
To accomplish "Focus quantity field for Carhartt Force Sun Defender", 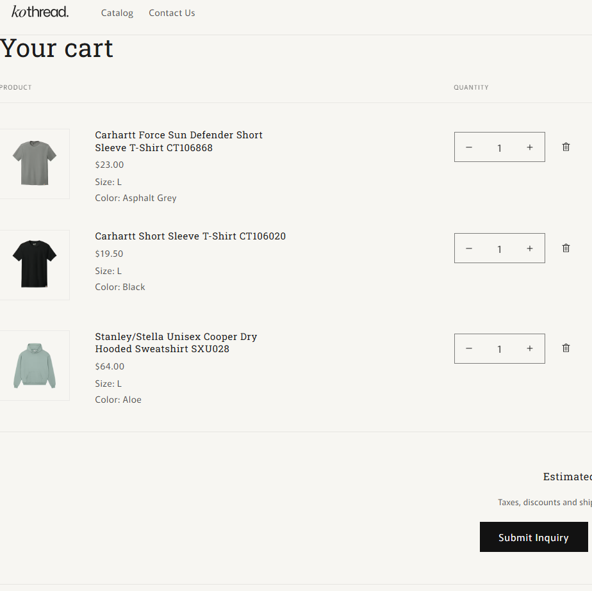I will point(499,148).
